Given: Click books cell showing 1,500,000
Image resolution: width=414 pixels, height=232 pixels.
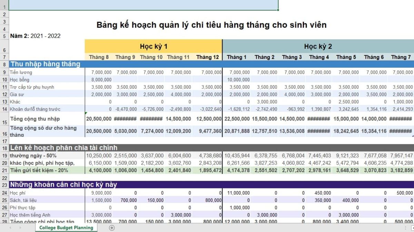Looking at the screenshot, I should click(x=99, y=200).
